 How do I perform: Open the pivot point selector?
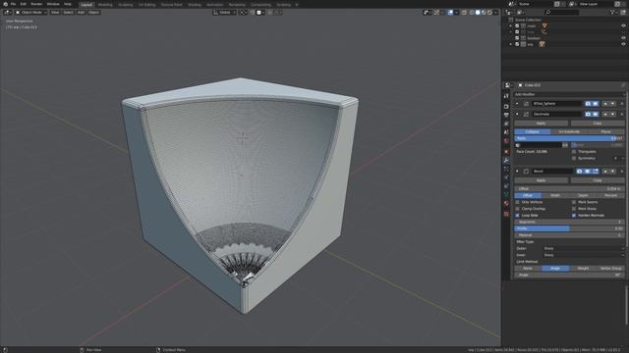pyautogui.click(x=243, y=13)
